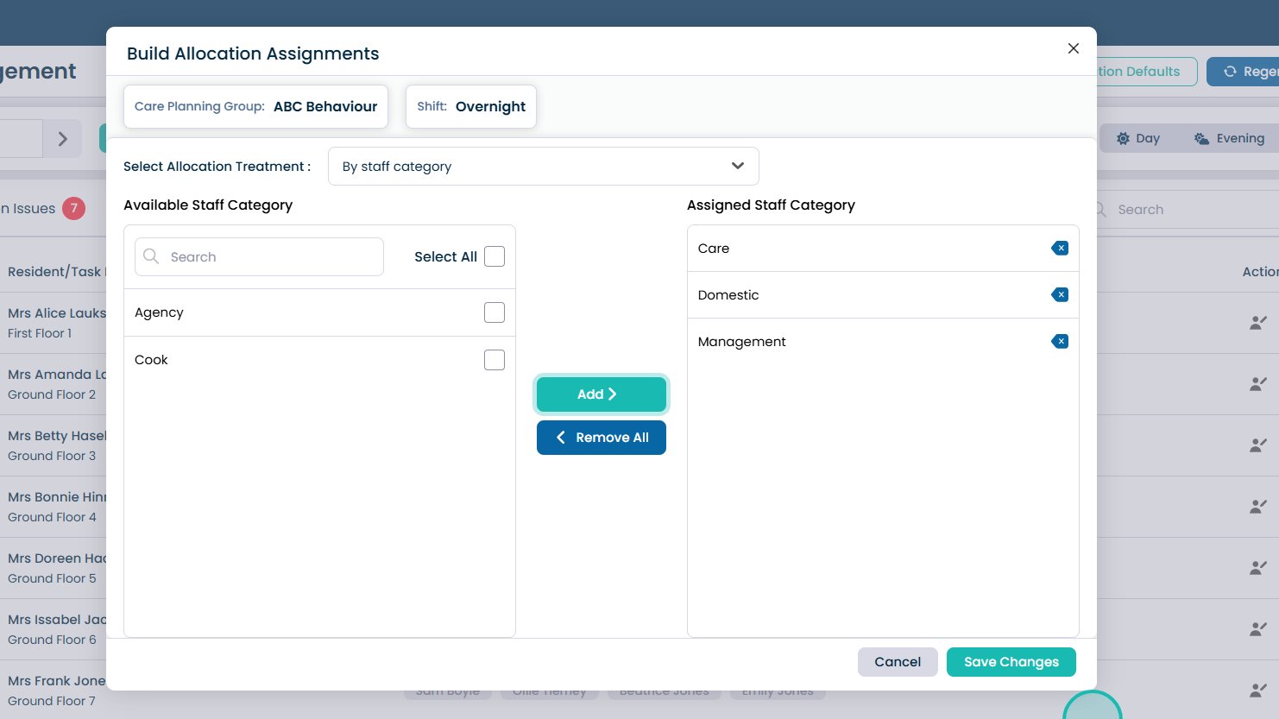This screenshot has width=1279, height=719.
Task: Remove the Management assigned category
Action: (1060, 342)
